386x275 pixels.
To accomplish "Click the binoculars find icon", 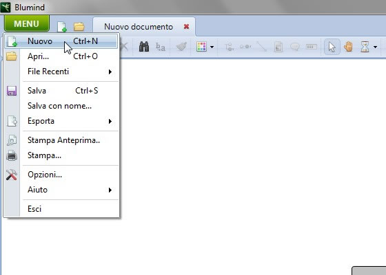I will (x=144, y=47).
